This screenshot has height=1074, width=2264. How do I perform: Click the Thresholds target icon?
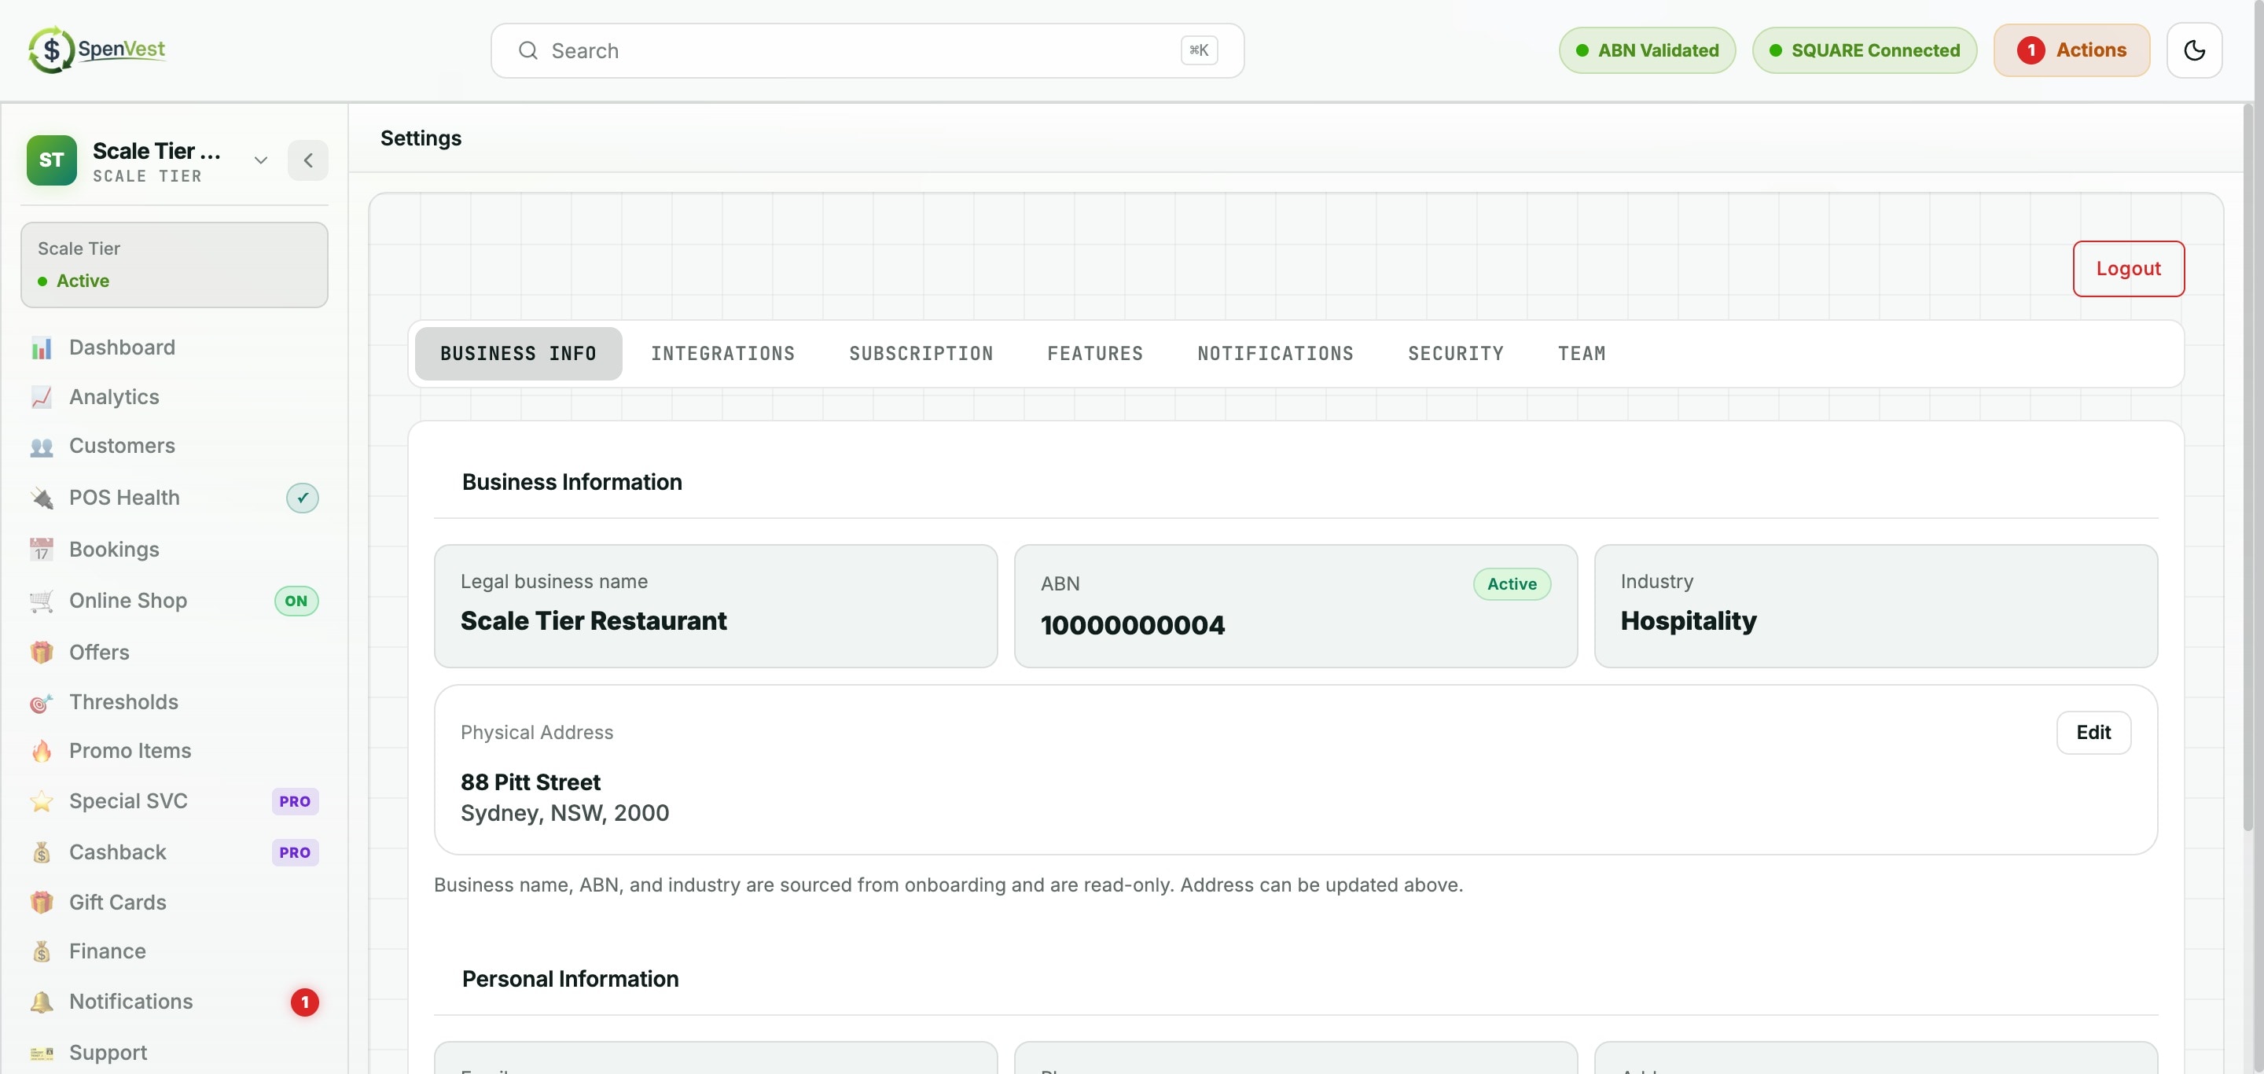pos(42,702)
